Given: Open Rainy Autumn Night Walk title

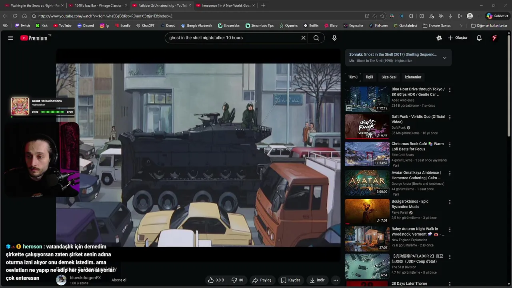Looking at the screenshot, I should pos(418,232).
